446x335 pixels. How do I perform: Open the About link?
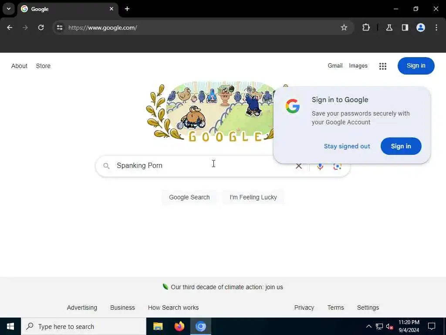[19, 66]
